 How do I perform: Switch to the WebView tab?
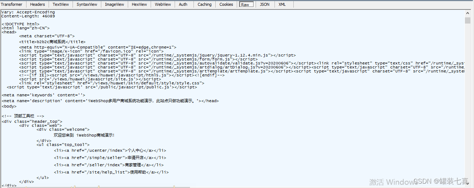point(163,4)
